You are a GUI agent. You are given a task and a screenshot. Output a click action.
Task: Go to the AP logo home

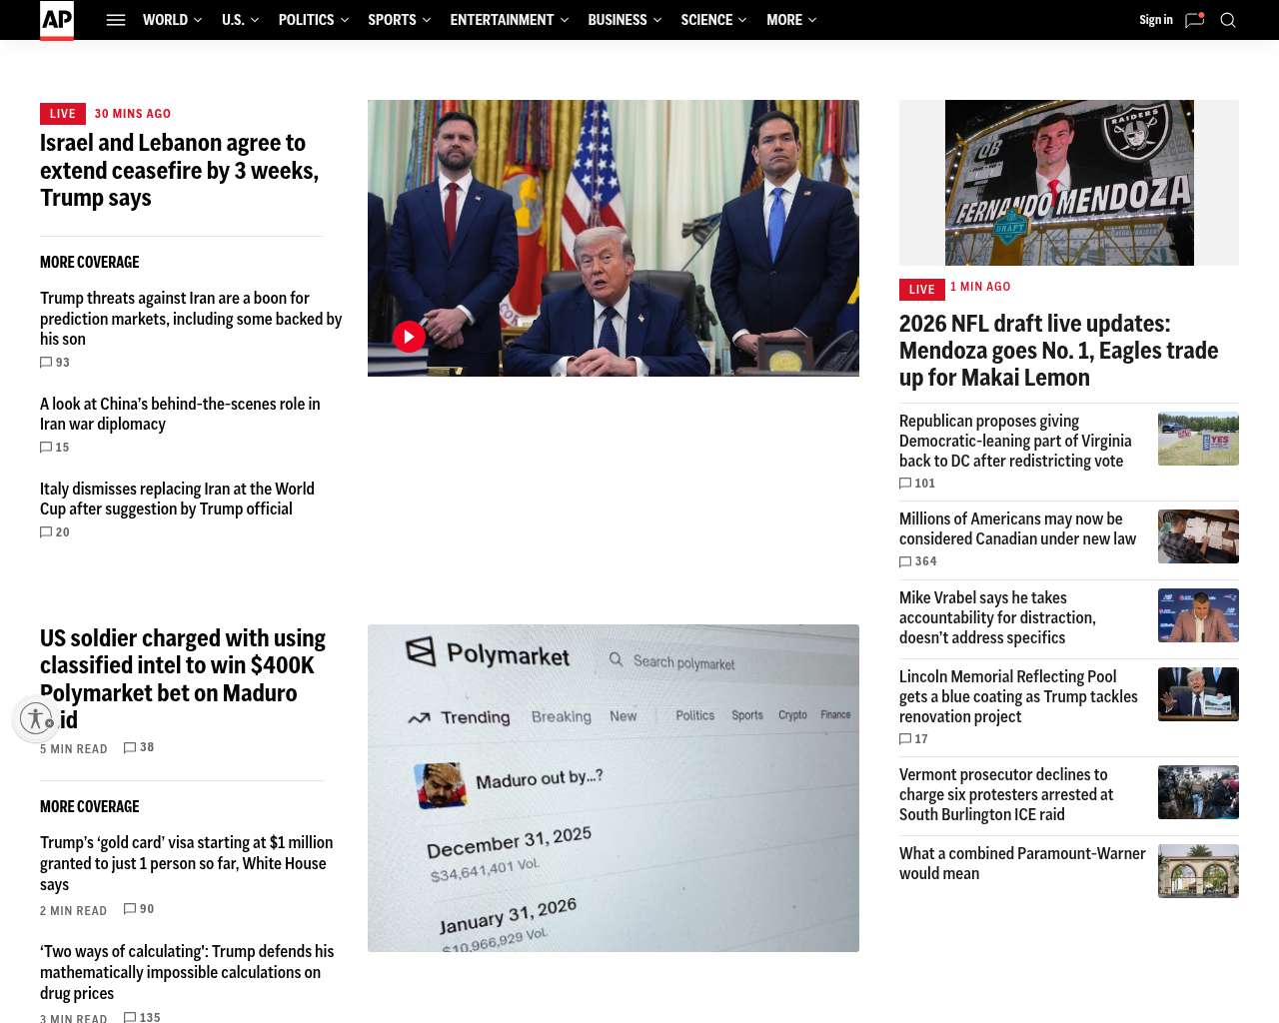(x=57, y=20)
